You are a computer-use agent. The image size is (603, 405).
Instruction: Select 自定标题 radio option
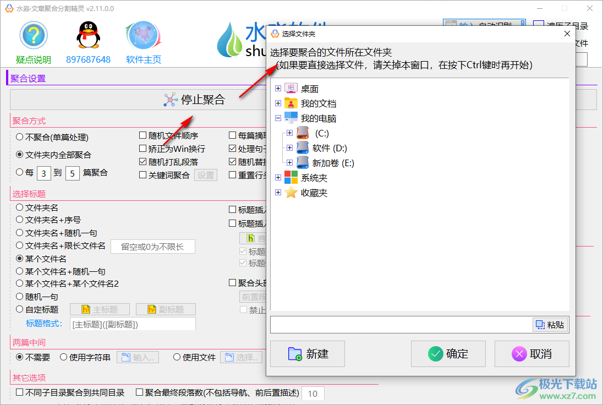[37, 309]
